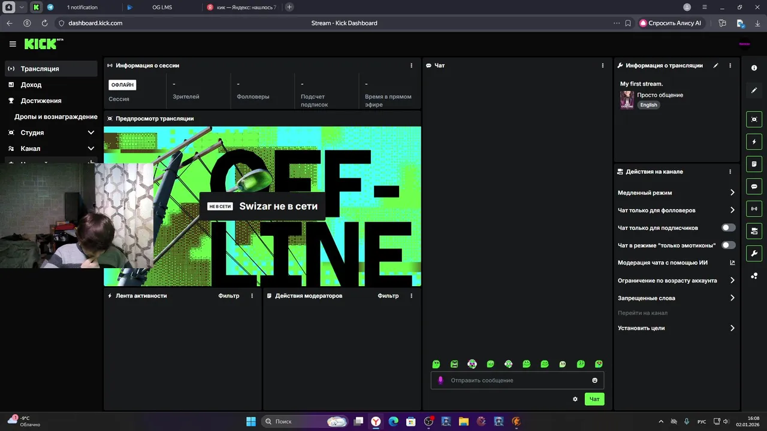This screenshot has width=767, height=431.
Task: Open Stream info panel three-dot menu
Action: (x=730, y=65)
